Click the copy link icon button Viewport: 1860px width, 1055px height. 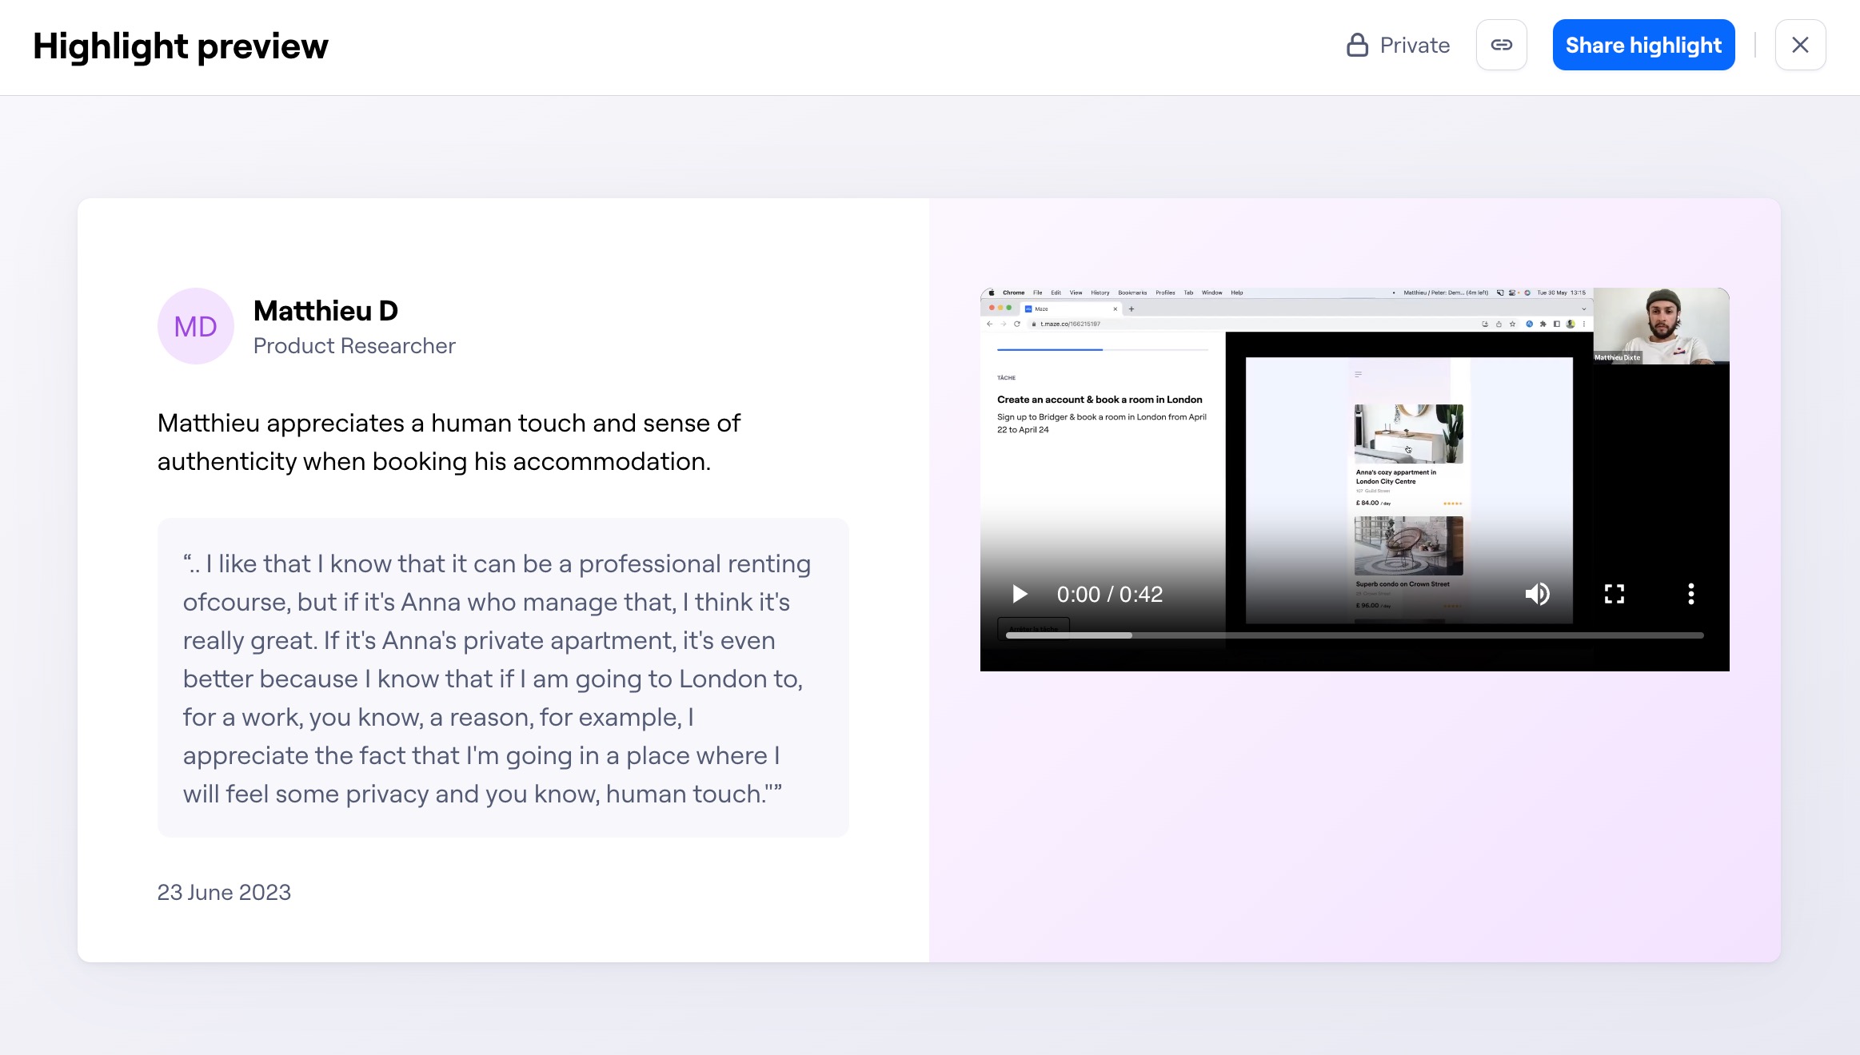1501,45
